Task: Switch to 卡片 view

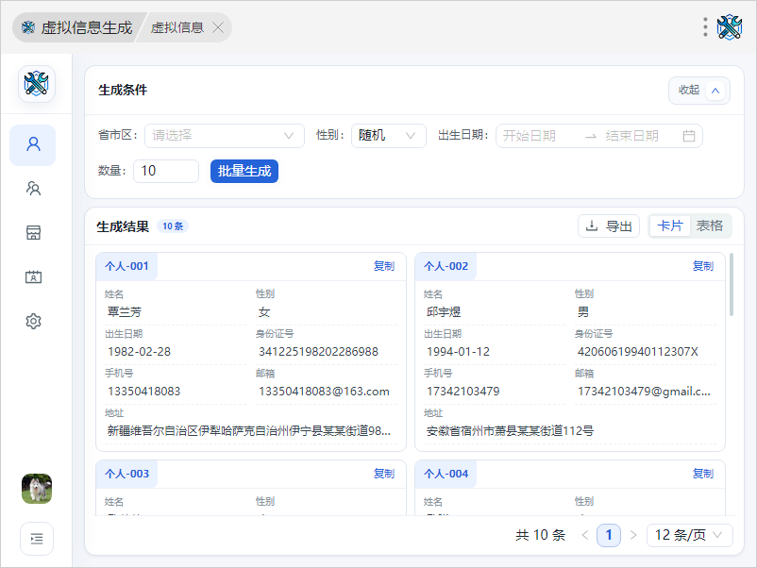Action: pos(670,226)
